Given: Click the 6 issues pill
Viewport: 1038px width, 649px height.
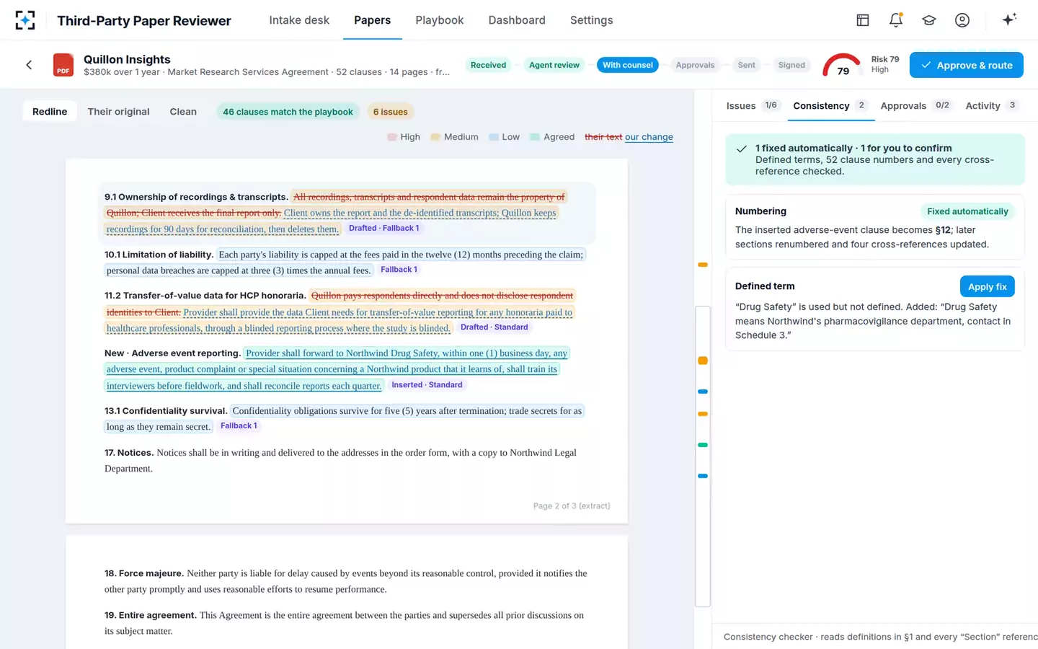Looking at the screenshot, I should [x=390, y=112].
